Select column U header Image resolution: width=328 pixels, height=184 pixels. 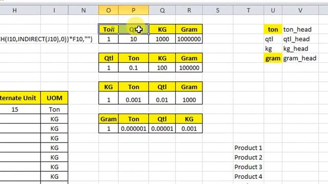click(x=273, y=10)
